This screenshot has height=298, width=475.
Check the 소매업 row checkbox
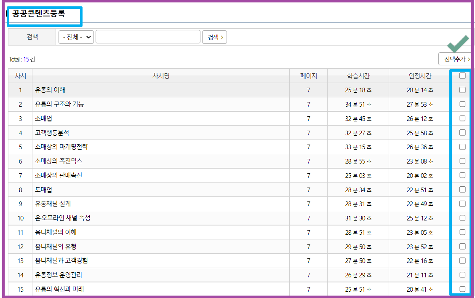[x=462, y=118]
